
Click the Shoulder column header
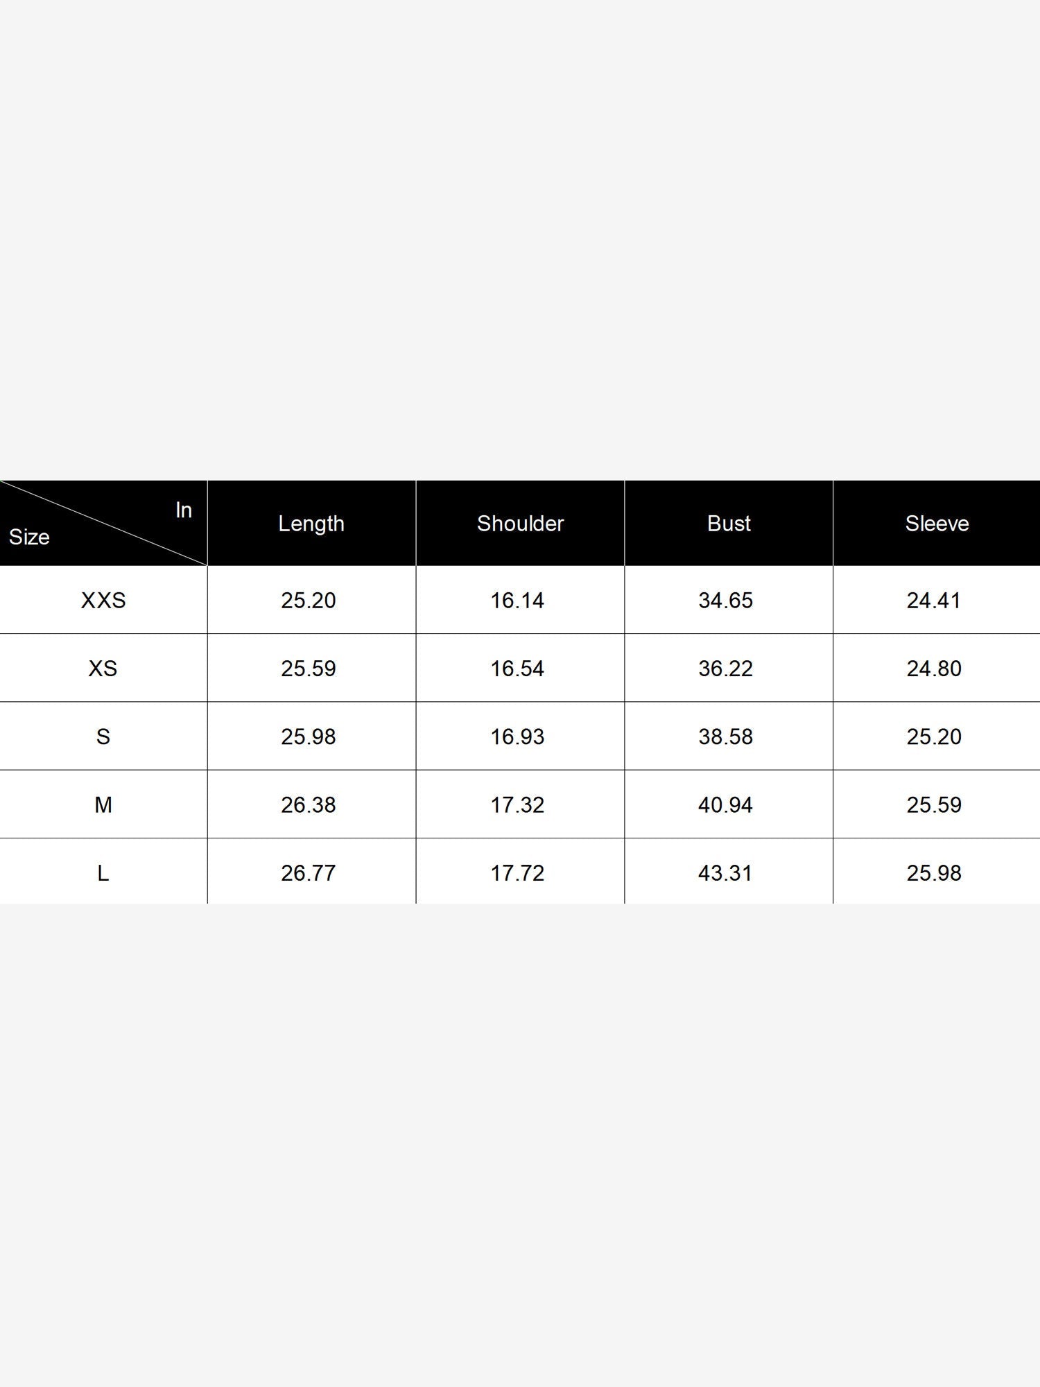pyautogui.click(x=520, y=524)
